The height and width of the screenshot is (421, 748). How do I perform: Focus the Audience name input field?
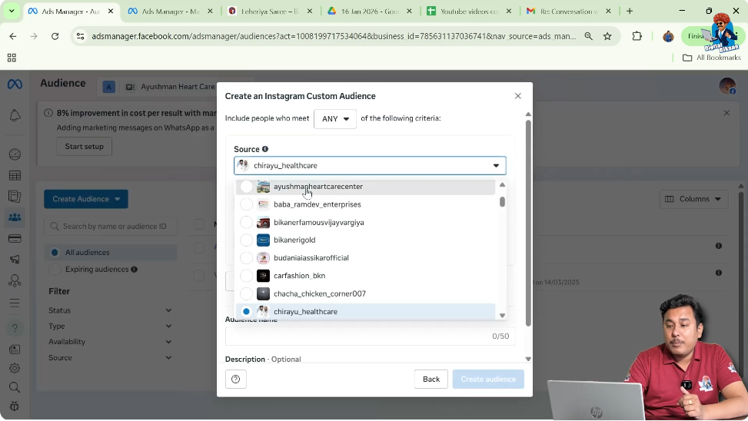click(x=370, y=336)
